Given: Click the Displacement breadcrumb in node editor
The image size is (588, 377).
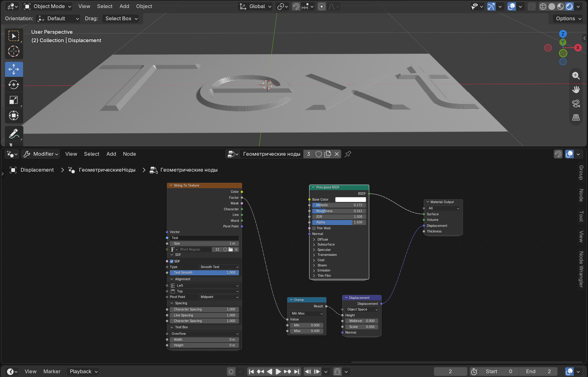Looking at the screenshot, I should pos(37,170).
